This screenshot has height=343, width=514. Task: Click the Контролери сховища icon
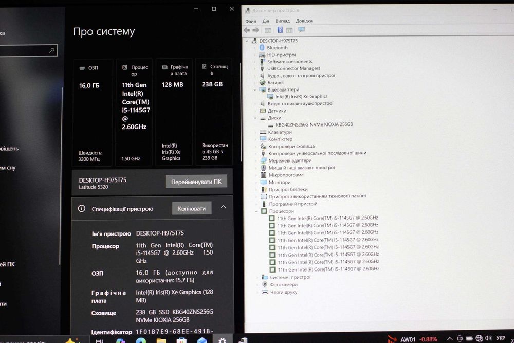point(263,146)
